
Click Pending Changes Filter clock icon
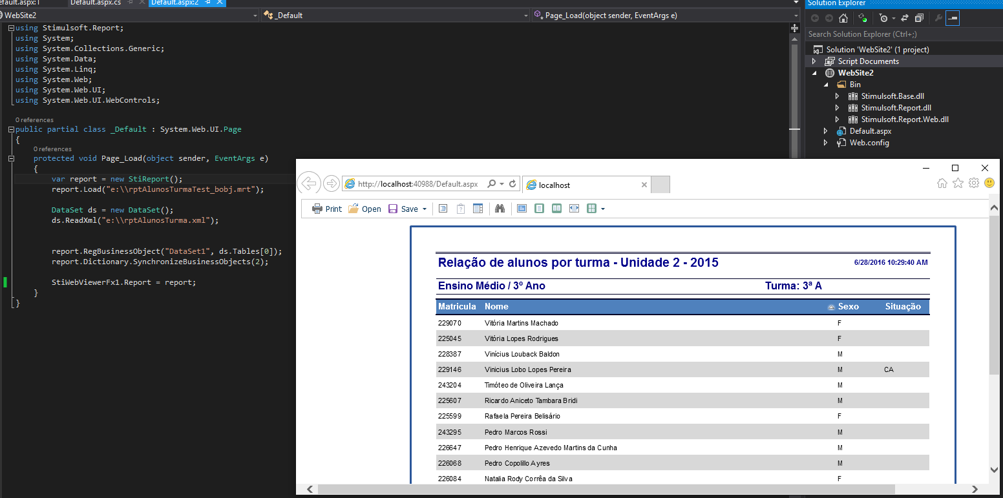[884, 18]
